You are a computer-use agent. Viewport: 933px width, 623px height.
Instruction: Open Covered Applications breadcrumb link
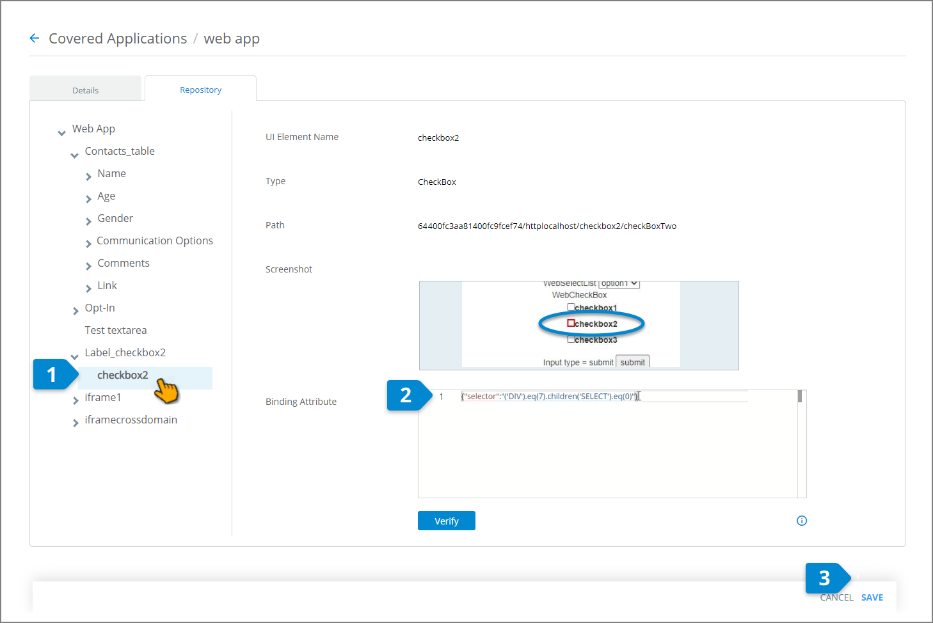118,38
